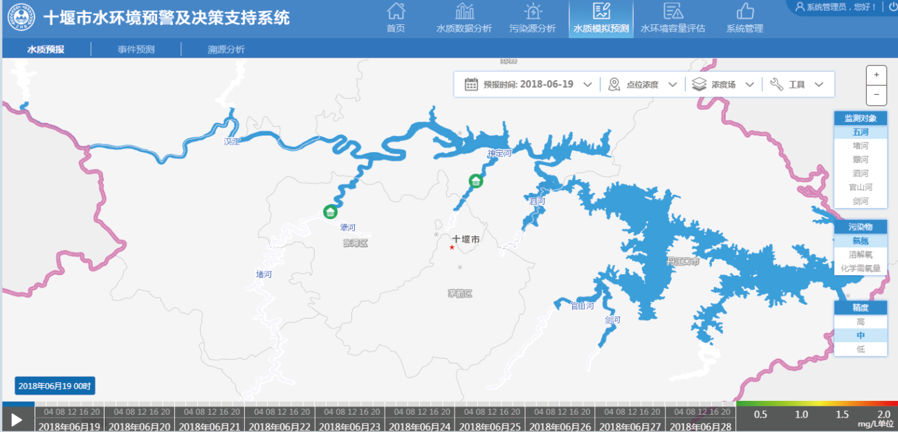Viewport: 898px width, 432px height.
Task: Jump to 2018年06月23 on timeline
Action: click(349, 426)
